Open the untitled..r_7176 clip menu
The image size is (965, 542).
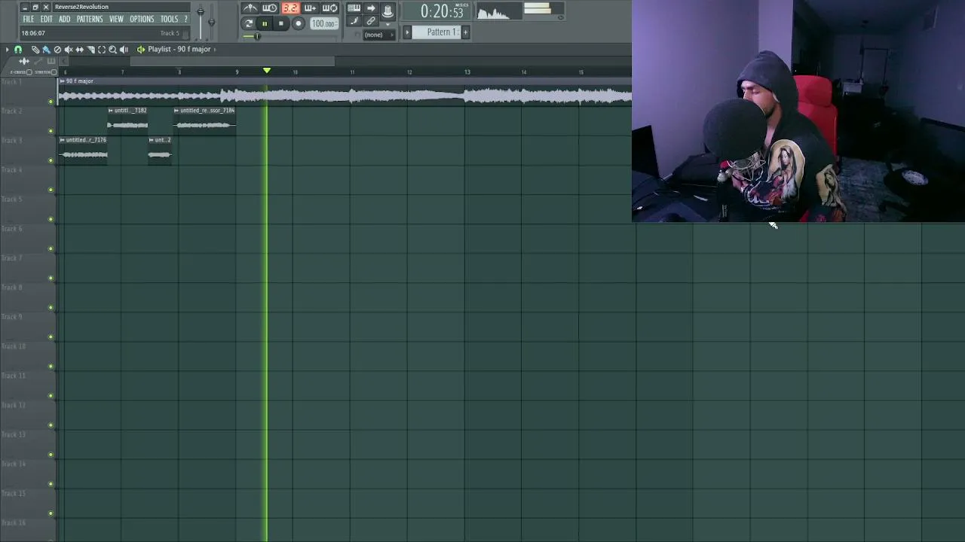coord(63,140)
